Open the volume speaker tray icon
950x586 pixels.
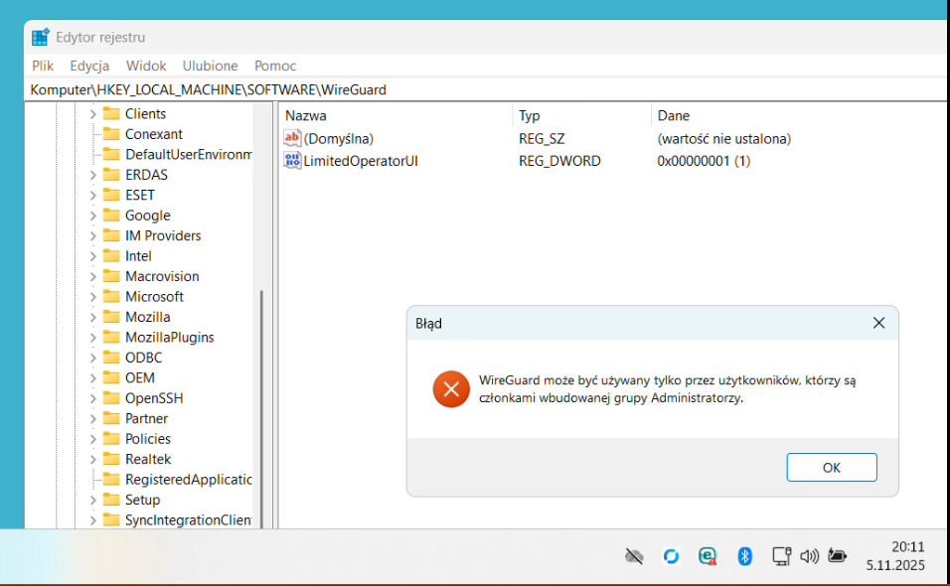(810, 556)
